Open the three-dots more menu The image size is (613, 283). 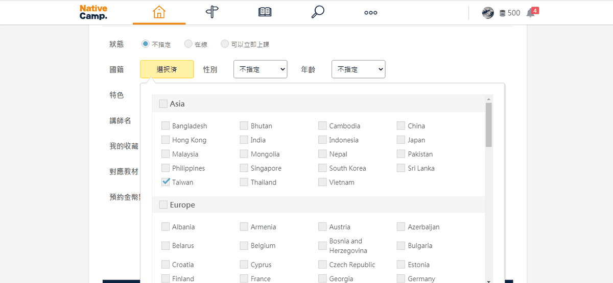click(370, 13)
